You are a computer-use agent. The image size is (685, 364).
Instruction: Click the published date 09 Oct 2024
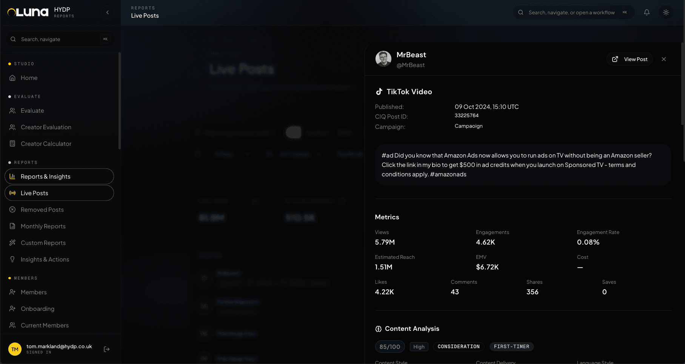coord(487,107)
